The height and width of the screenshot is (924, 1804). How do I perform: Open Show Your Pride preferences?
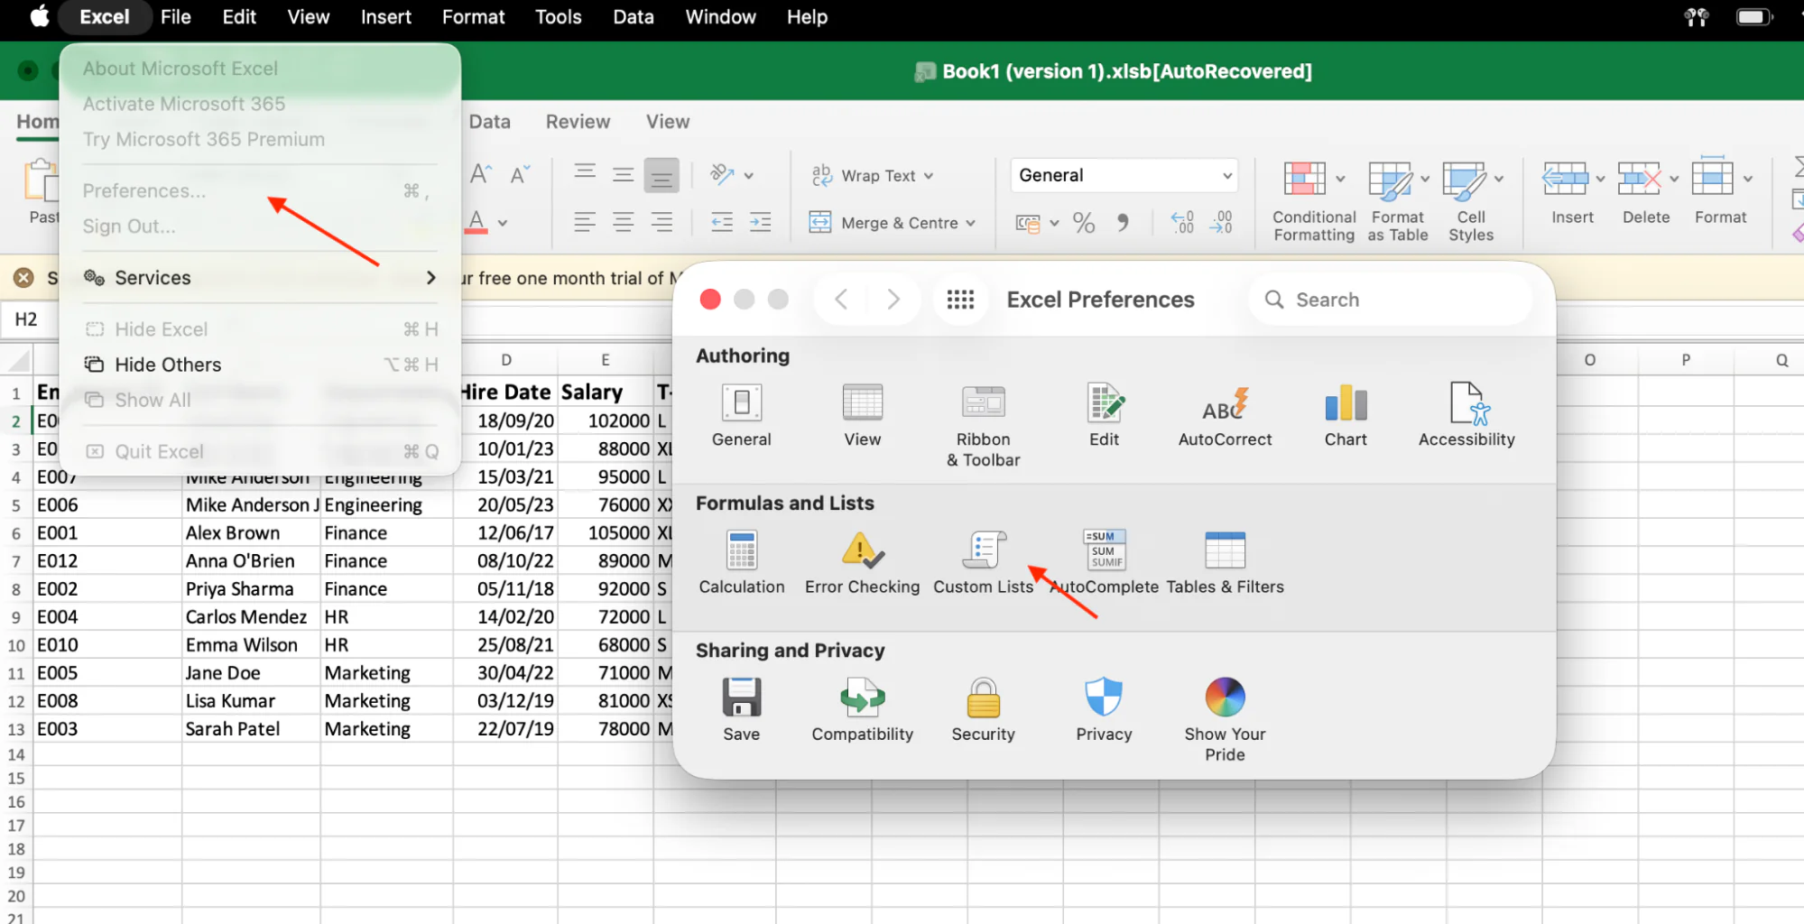(1225, 719)
